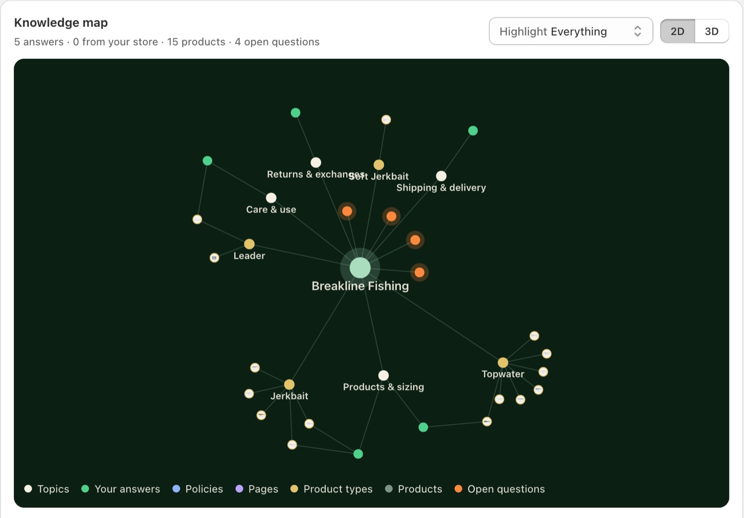Viewport: 744px width, 518px height.
Task: Select the central Breakline Fishing node
Action: 360,268
